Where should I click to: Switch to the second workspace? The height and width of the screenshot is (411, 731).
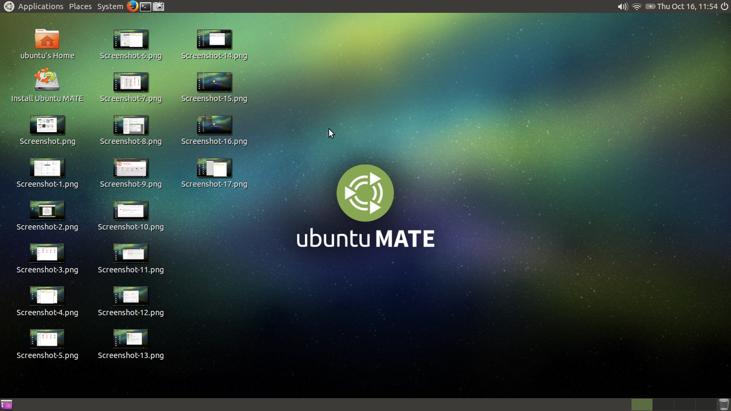(x=663, y=405)
